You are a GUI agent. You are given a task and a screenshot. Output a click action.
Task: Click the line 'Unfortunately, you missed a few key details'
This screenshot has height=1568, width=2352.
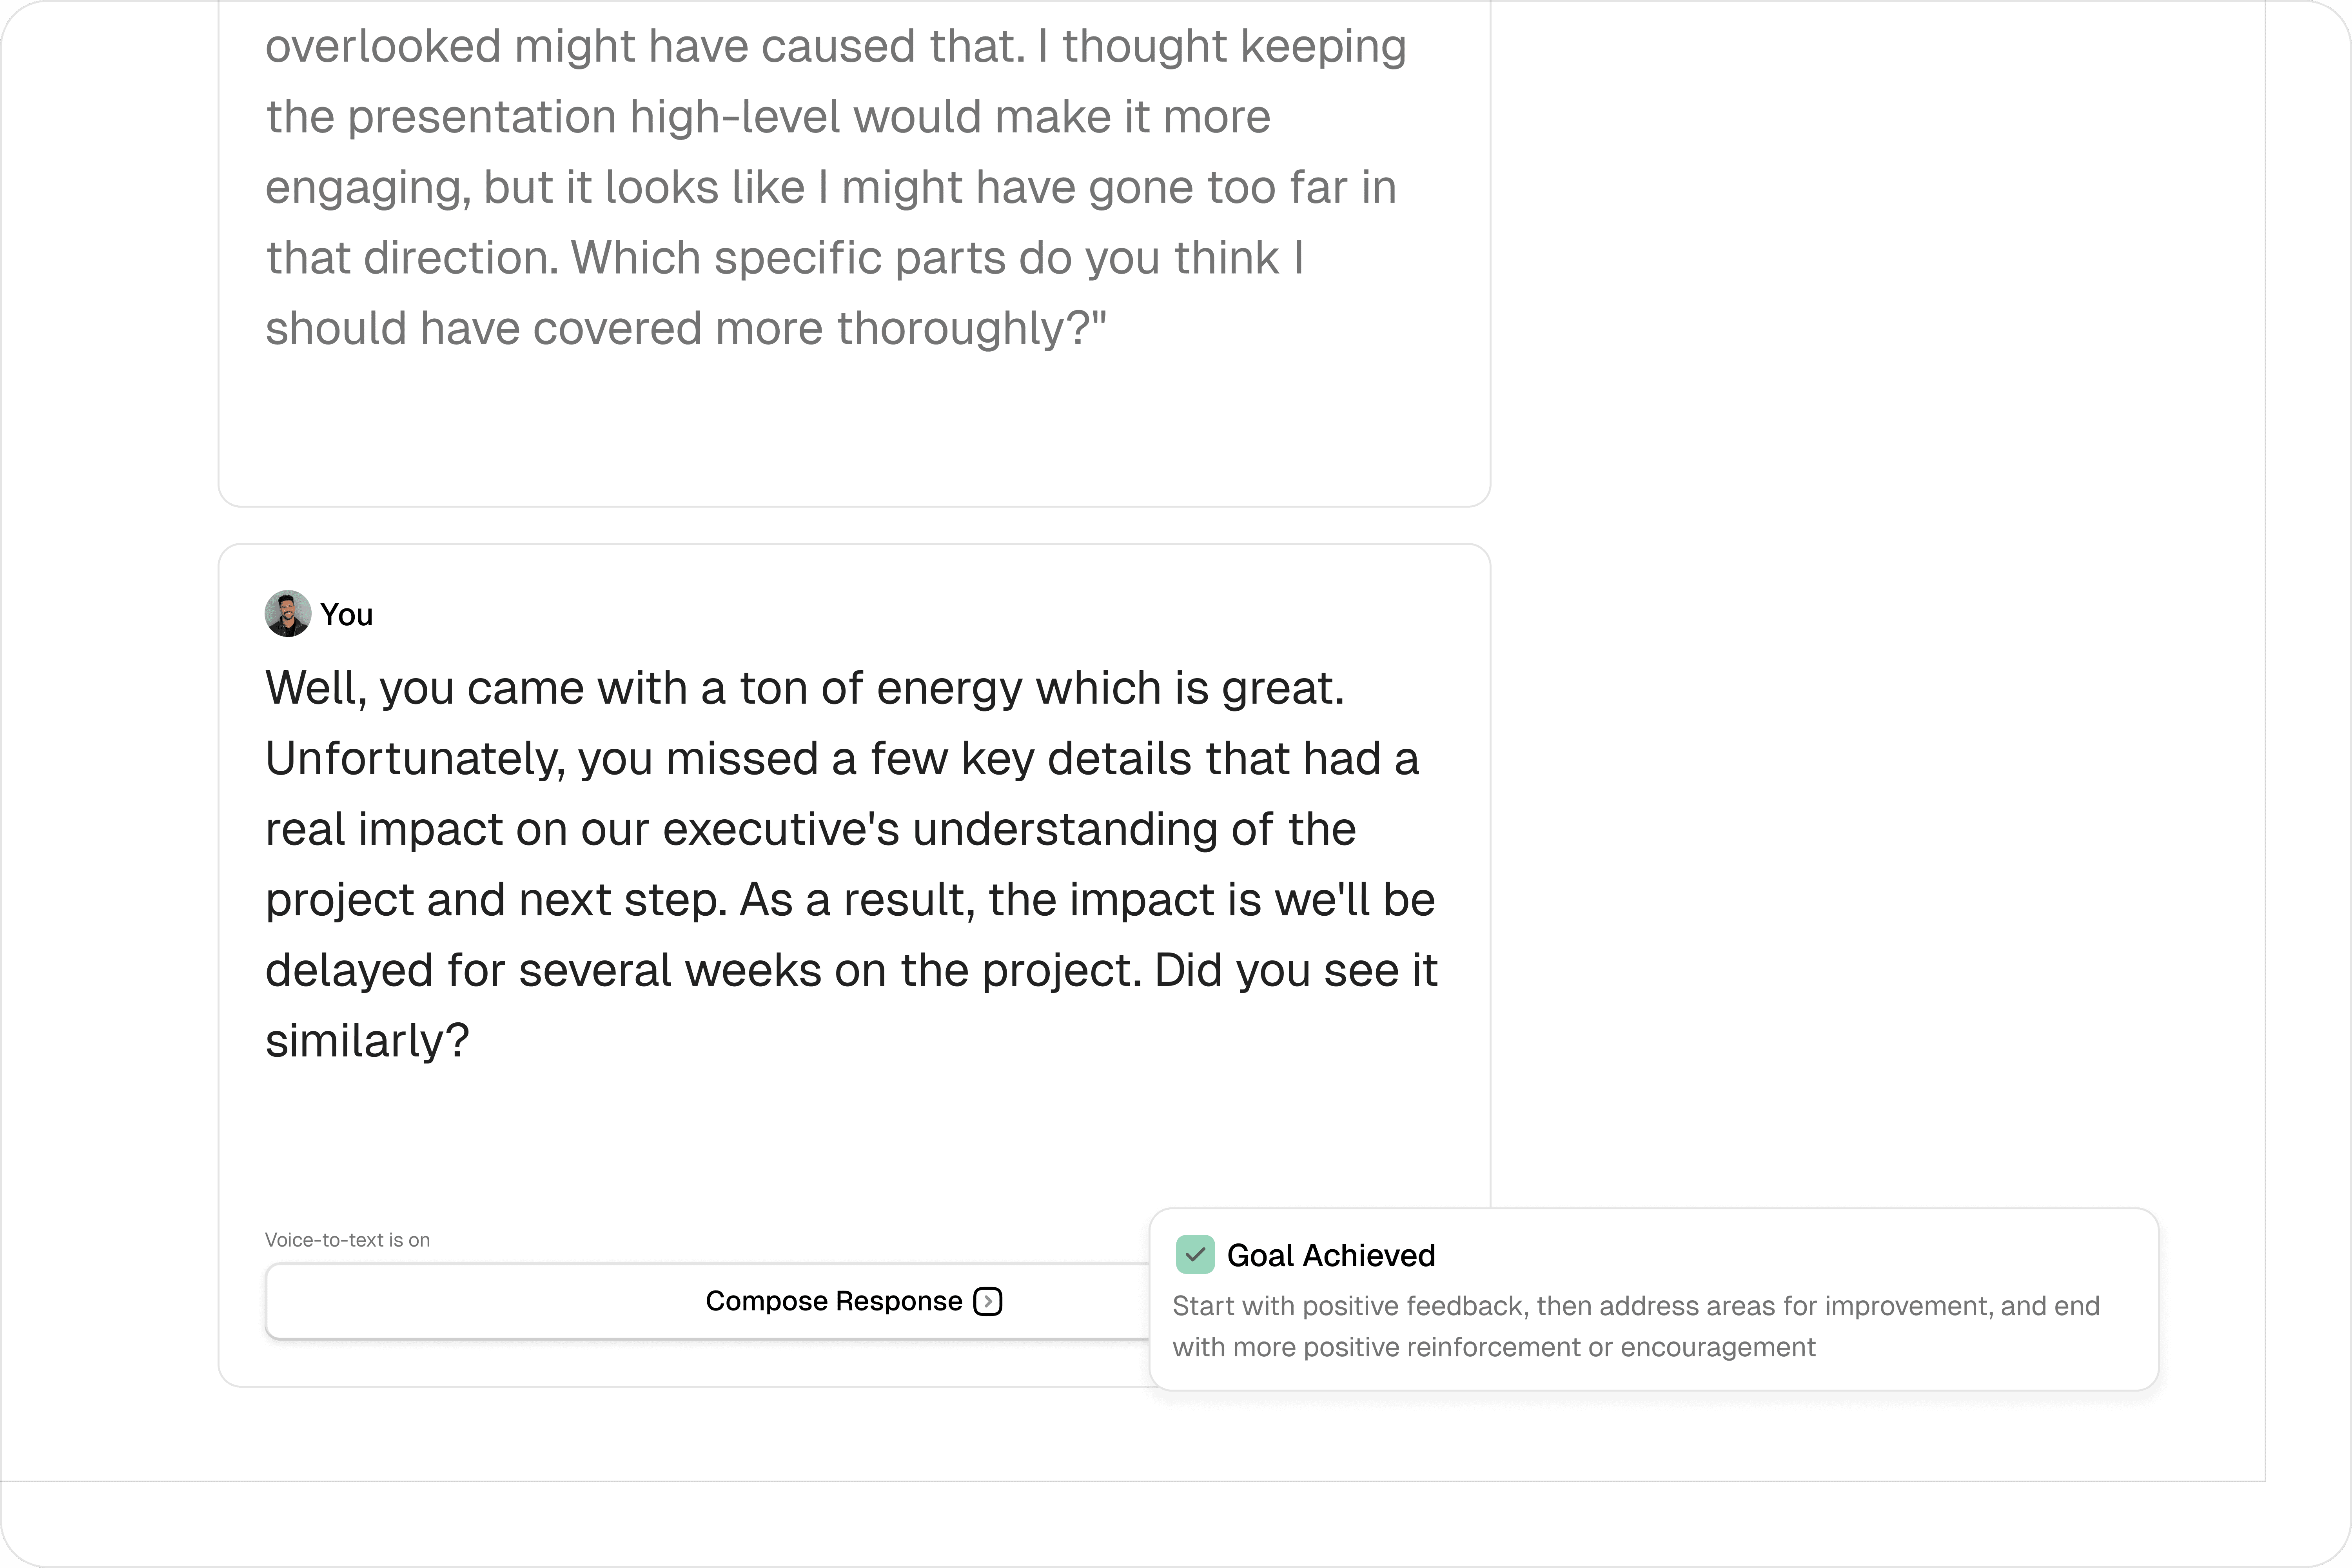coord(842,759)
